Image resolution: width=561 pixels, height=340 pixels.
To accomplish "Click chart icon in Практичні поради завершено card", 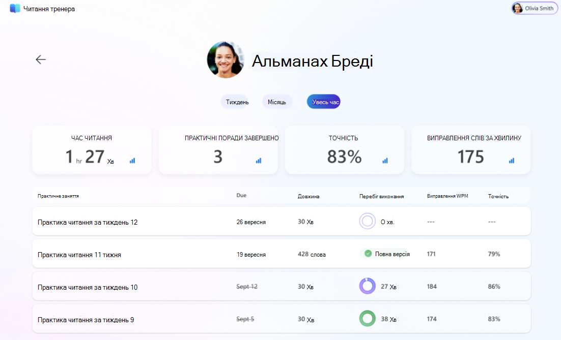I will click(x=259, y=161).
